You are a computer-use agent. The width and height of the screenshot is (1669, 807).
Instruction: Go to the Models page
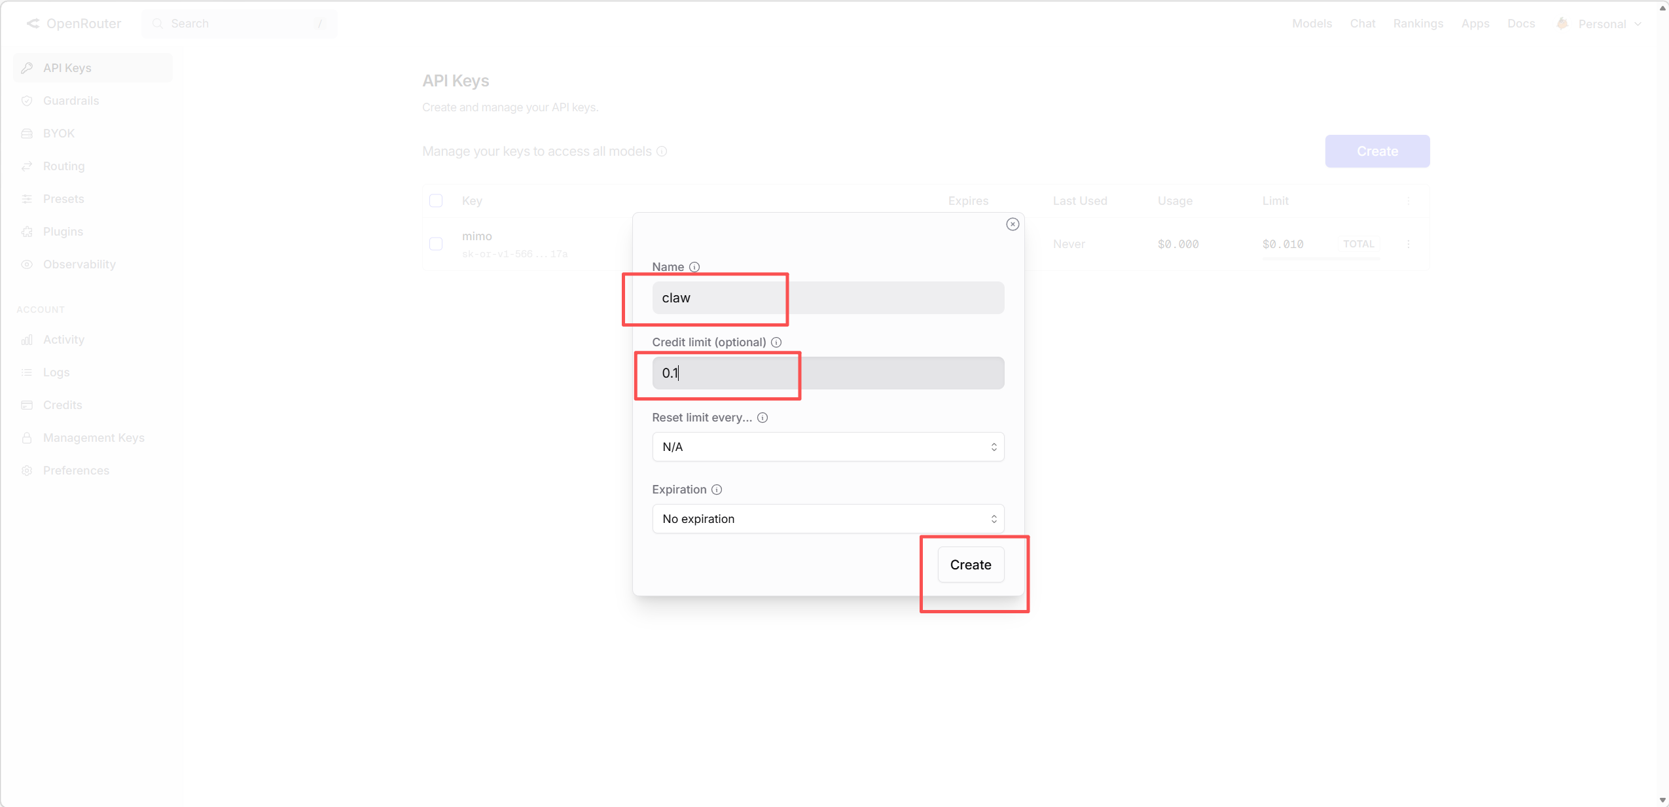(1312, 24)
